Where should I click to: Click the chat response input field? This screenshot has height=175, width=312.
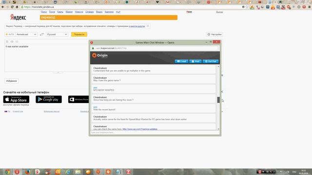tap(155, 133)
